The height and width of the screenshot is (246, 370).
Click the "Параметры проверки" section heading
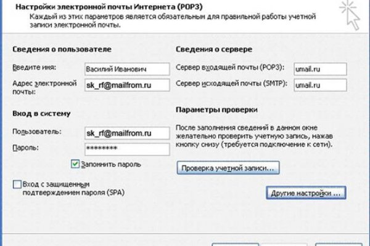click(213, 113)
